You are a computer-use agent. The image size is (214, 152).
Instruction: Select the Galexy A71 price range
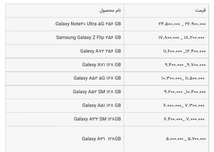185,65
